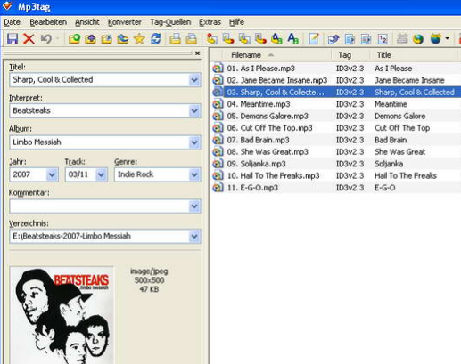Screen dimensions: 461x364
Task: Click the blue refresh arrows icon
Action: point(156,39)
